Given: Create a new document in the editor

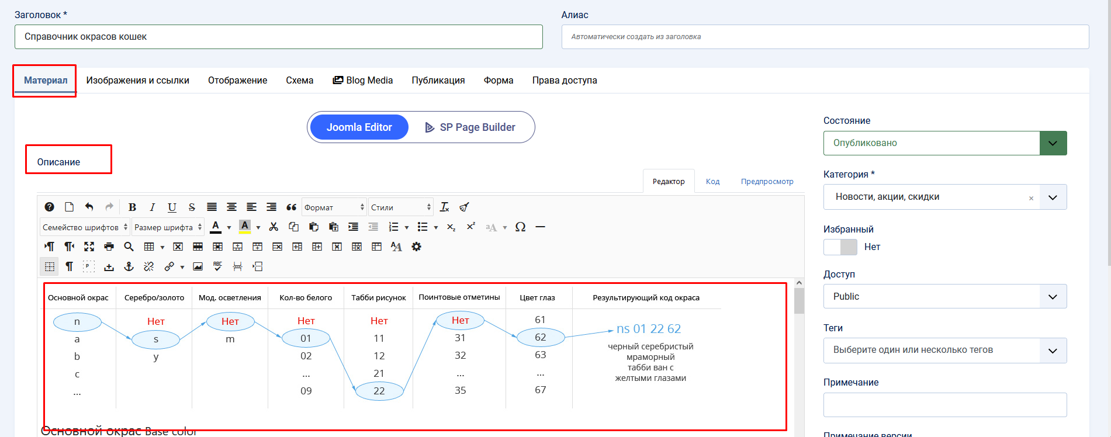Looking at the screenshot, I should point(69,207).
